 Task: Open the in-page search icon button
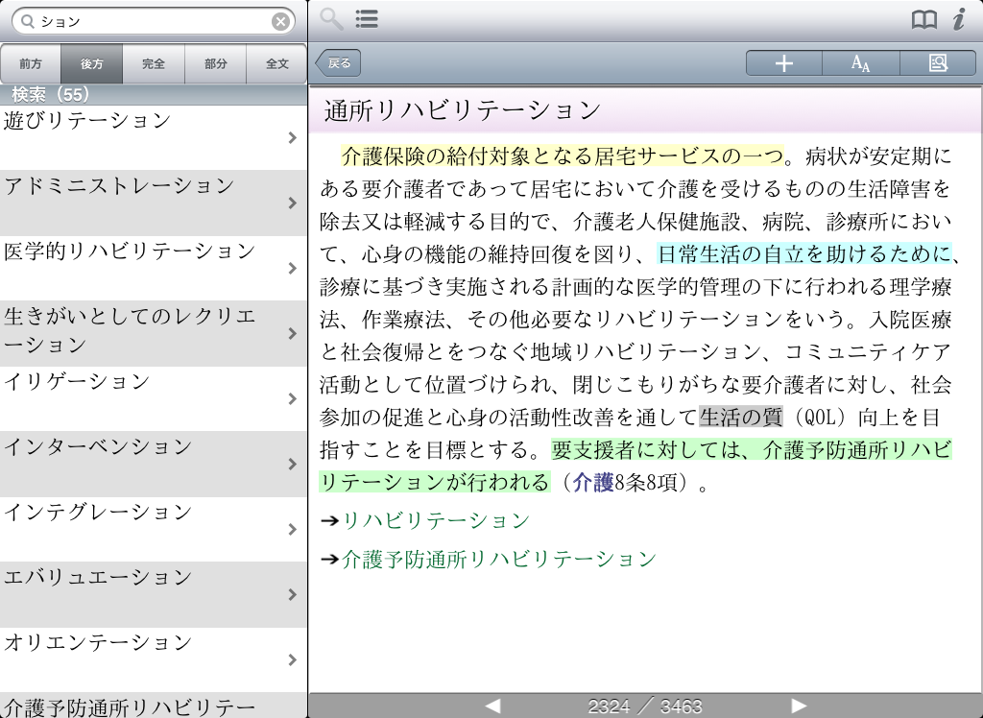[938, 63]
